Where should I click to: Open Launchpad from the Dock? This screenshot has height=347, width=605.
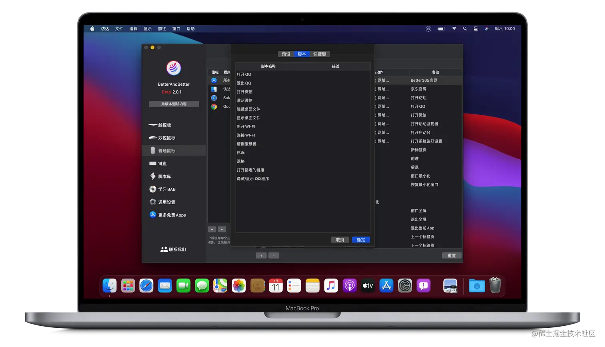[x=128, y=286]
